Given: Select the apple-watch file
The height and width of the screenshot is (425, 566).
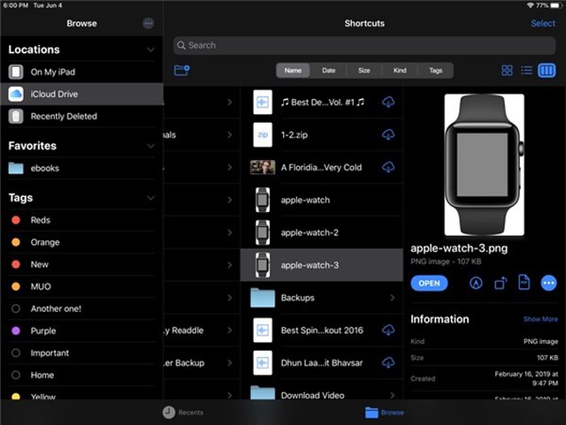Looking at the screenshot, I should tap(322, 200).
